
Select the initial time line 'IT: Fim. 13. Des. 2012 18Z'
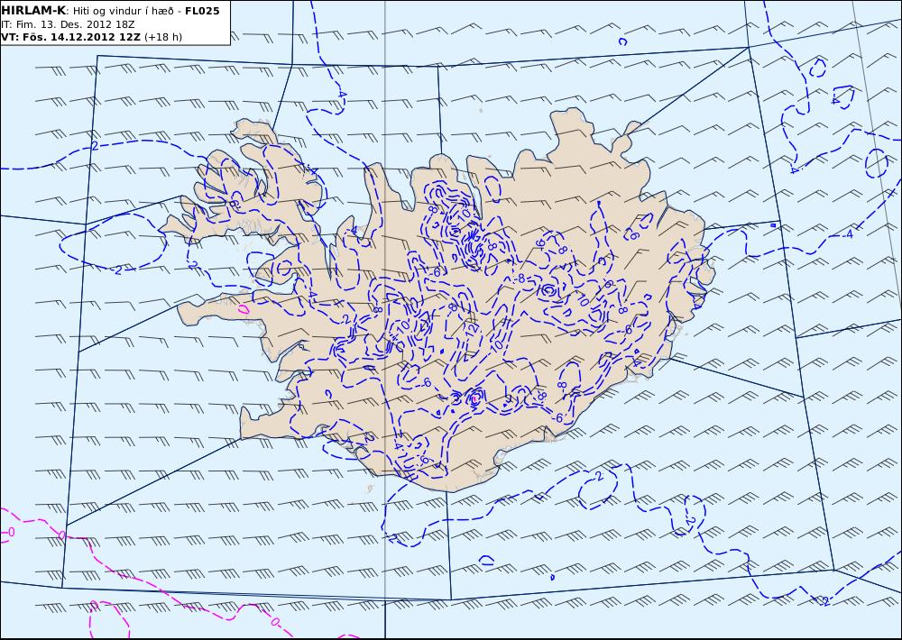point(68,24)
